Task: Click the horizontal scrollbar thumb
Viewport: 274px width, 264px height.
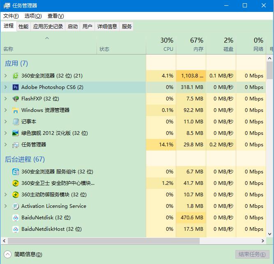Action: pyautogui.click(x=104, y=241)
